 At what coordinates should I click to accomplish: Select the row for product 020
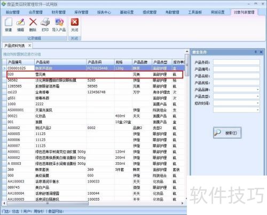[95, 75]
